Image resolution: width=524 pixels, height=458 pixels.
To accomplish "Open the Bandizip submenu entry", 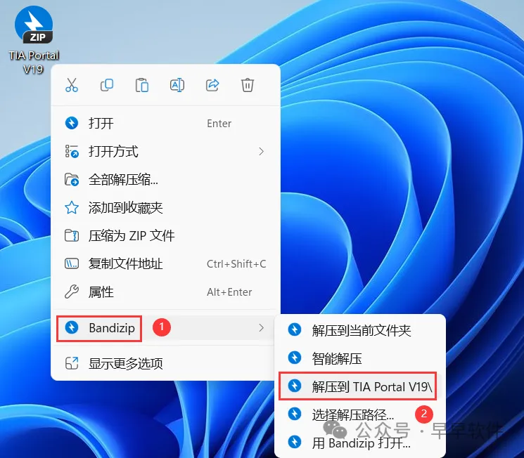I will coord(165,328).
